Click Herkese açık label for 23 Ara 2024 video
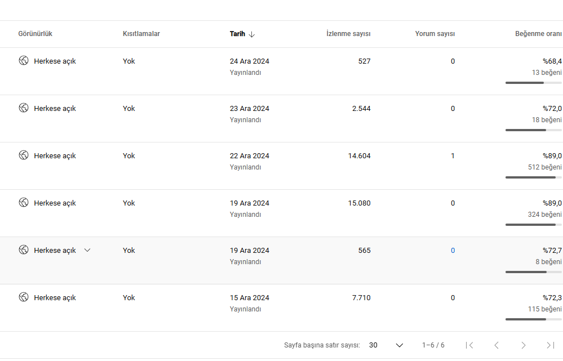The image size is (563, 361). (x=55, y=108)
